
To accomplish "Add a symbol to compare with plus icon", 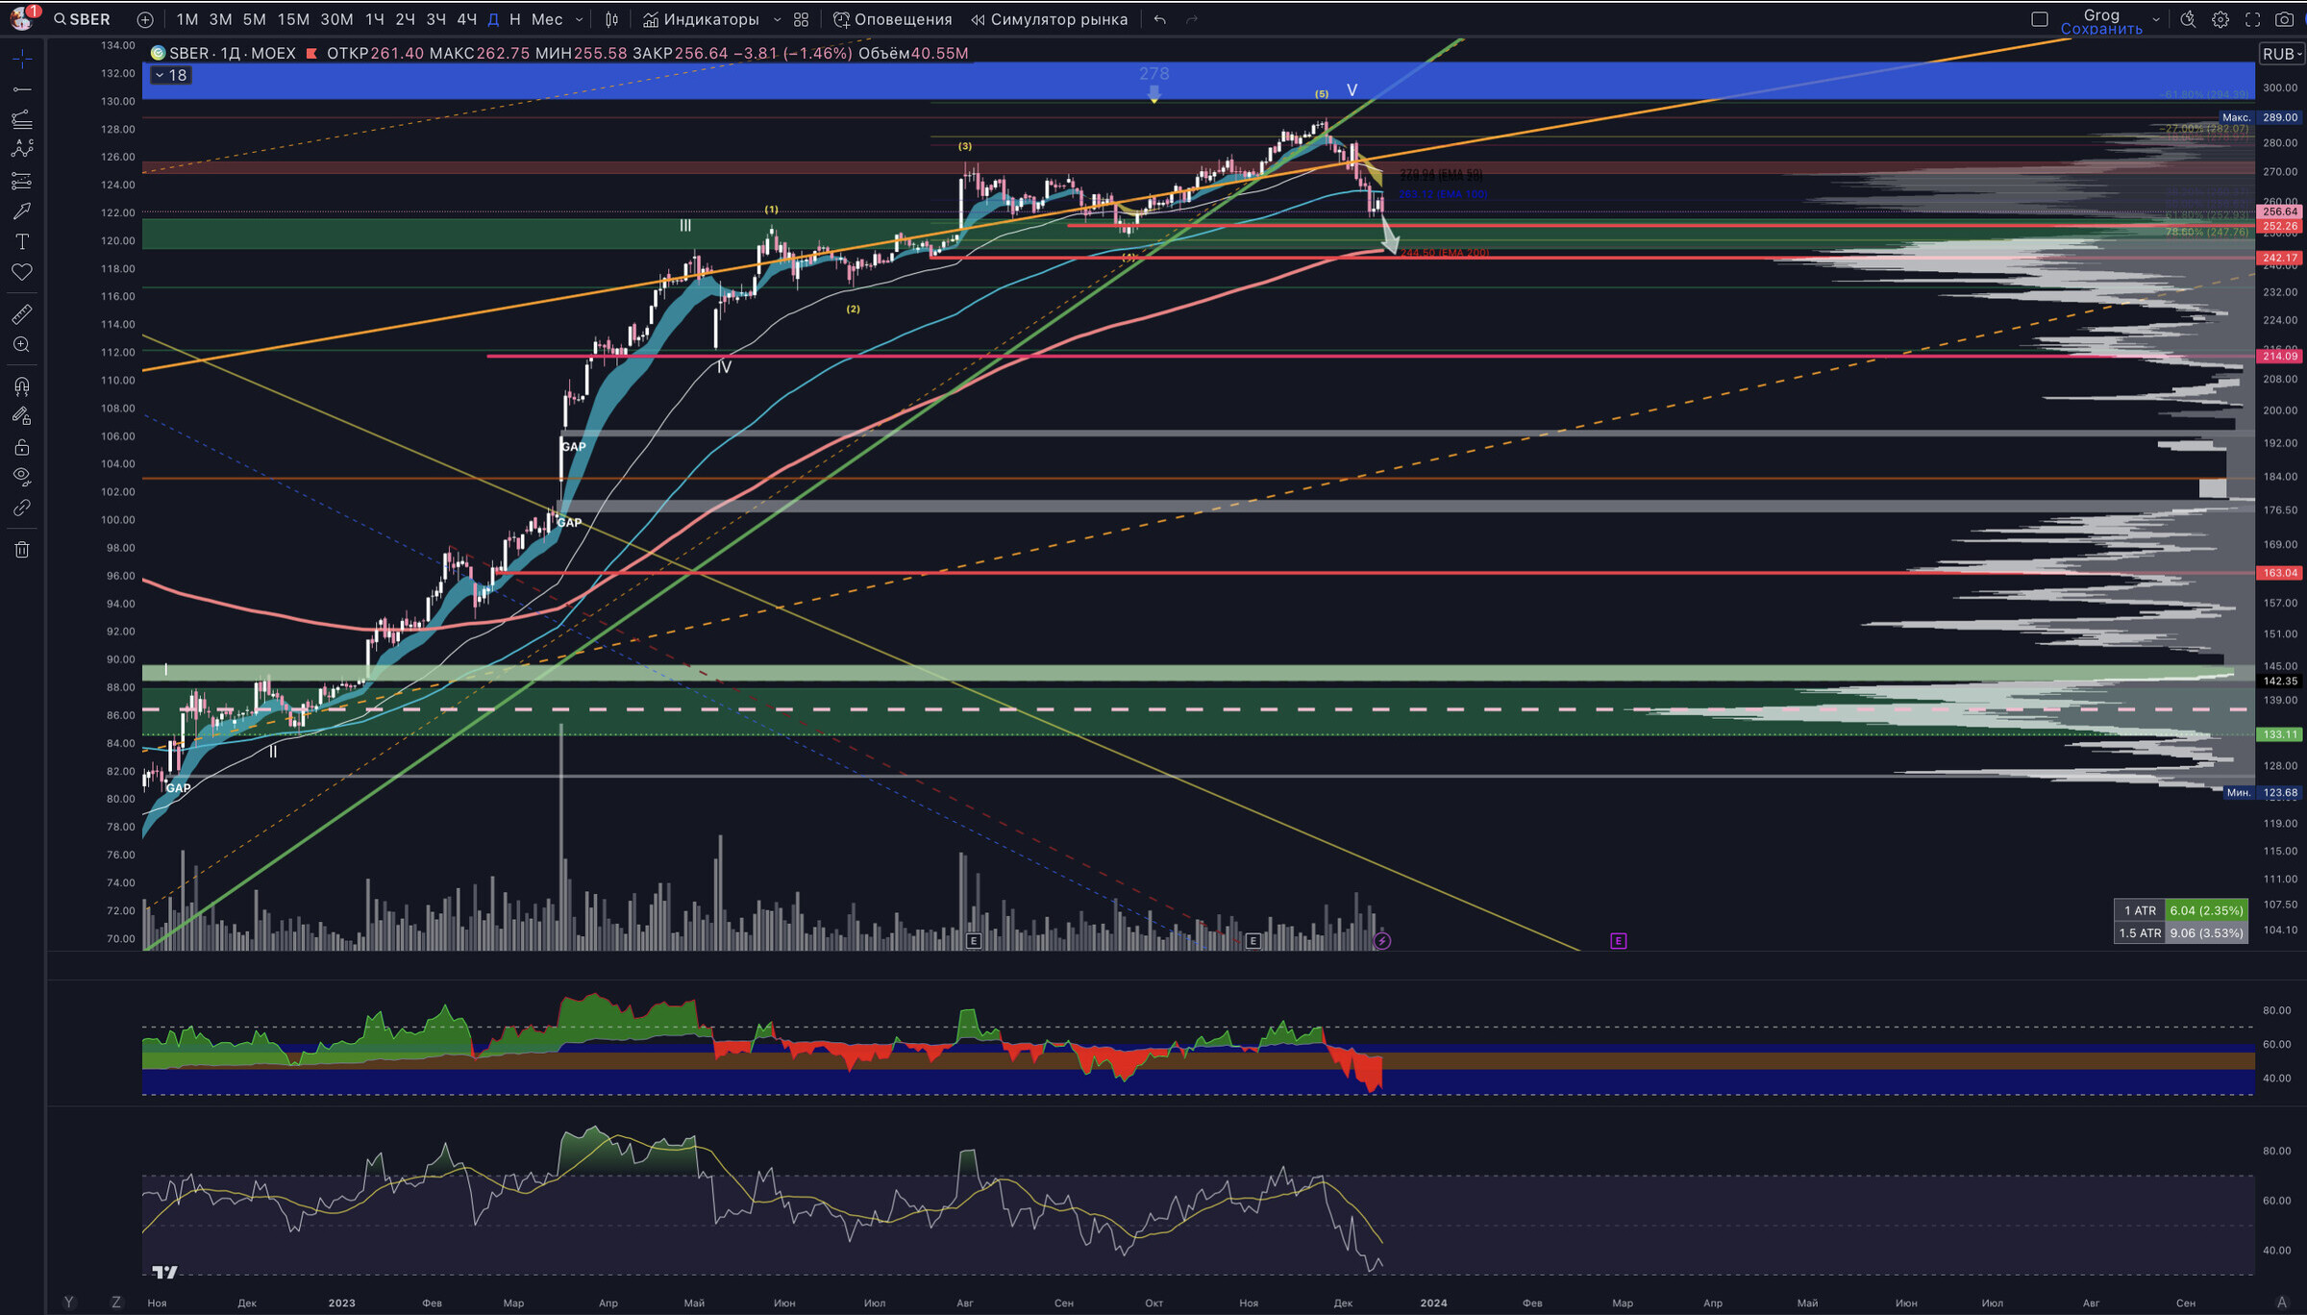I will (x=145, y=19).
